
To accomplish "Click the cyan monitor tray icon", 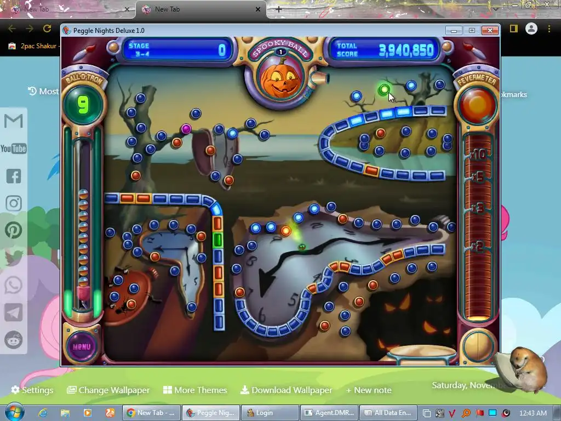I will (x=493, y=413).
